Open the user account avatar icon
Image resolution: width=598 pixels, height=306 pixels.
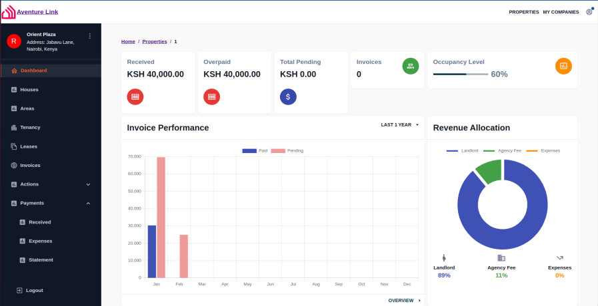pyautogui.click(x=589, y=12)
